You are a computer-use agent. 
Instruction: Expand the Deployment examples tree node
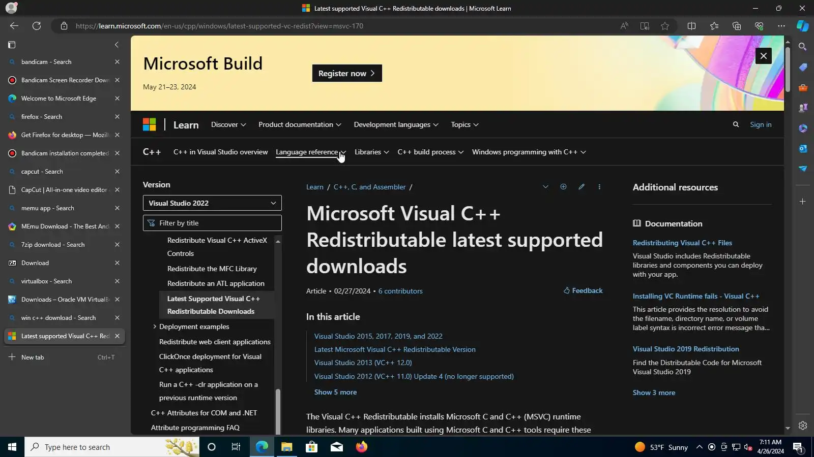coord(155,327)
